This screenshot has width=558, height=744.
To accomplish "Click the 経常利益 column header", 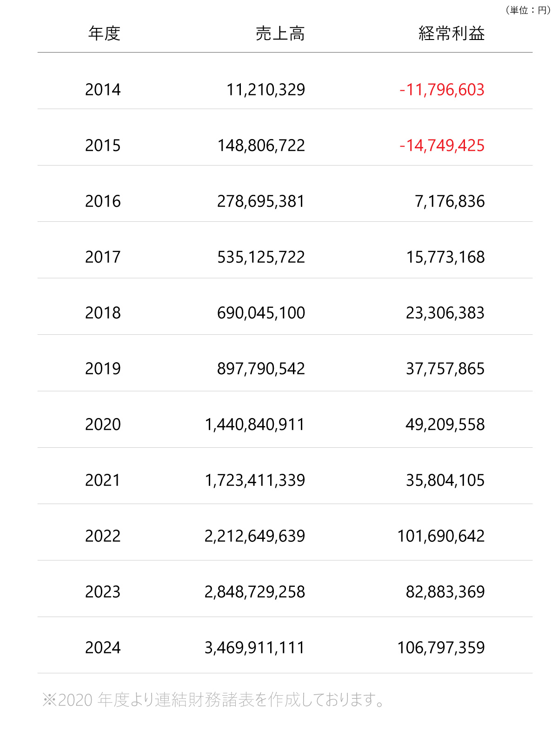I will pyautogui.click(x=451, y=33).
